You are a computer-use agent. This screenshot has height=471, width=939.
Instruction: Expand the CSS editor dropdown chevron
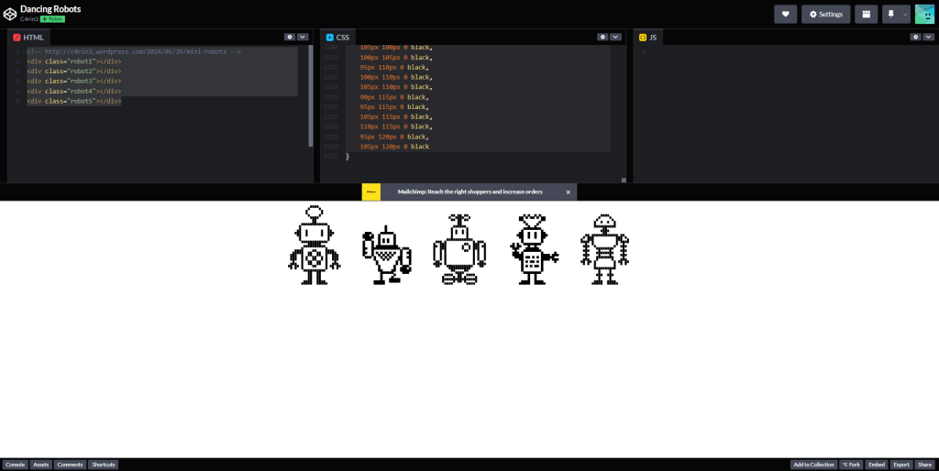(615, 37)
